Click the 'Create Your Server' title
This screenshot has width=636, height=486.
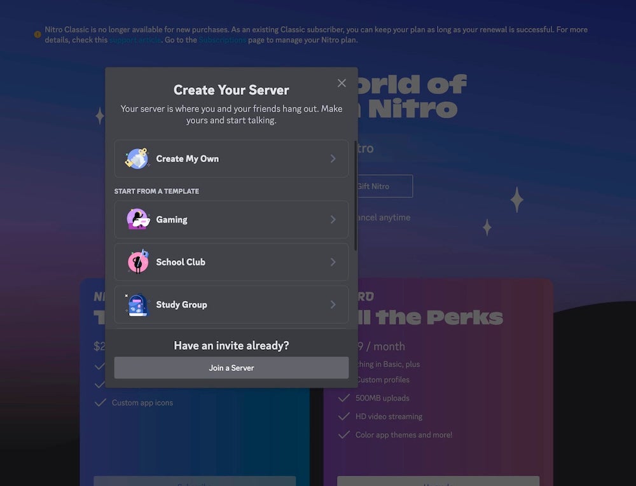(x=232, y=90)
